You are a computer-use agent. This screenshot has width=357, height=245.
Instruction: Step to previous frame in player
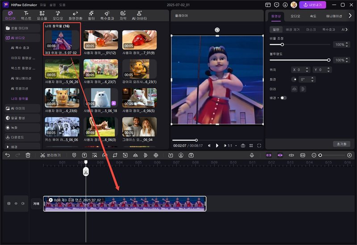209,146
